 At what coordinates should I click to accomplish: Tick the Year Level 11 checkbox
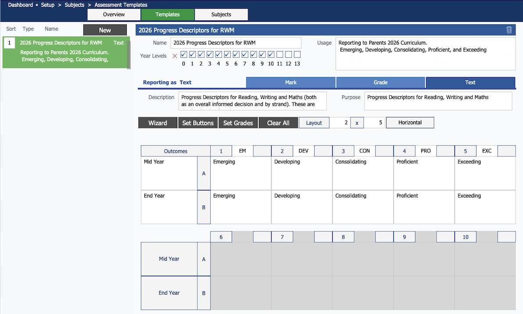[279, 55]
